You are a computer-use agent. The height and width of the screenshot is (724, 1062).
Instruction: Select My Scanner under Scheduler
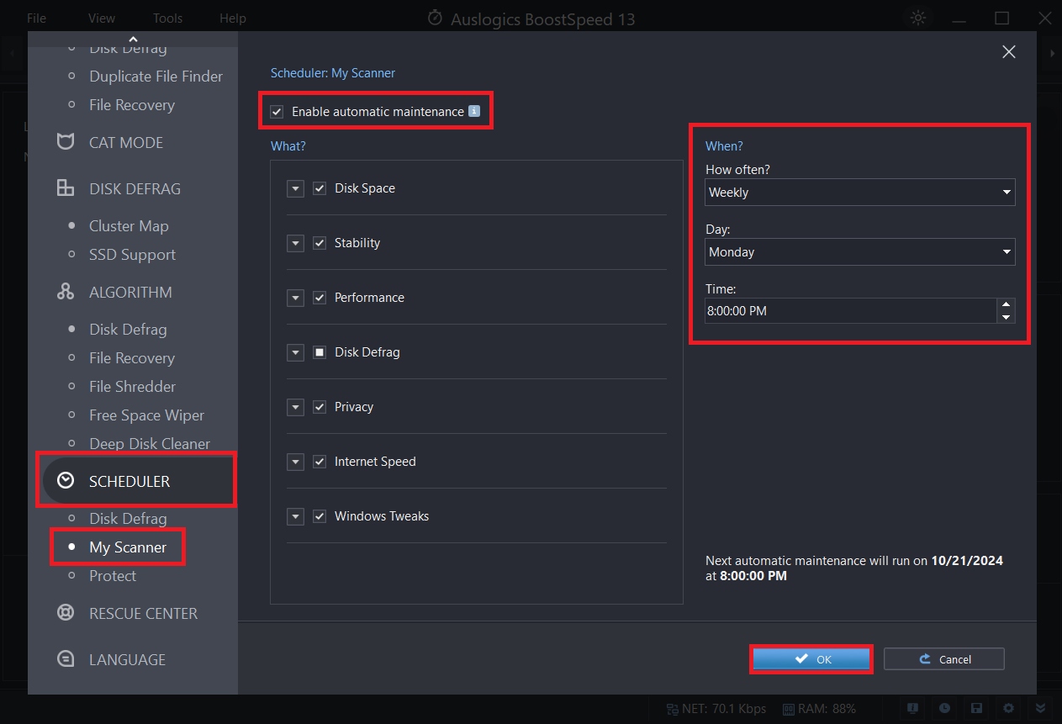128,547
